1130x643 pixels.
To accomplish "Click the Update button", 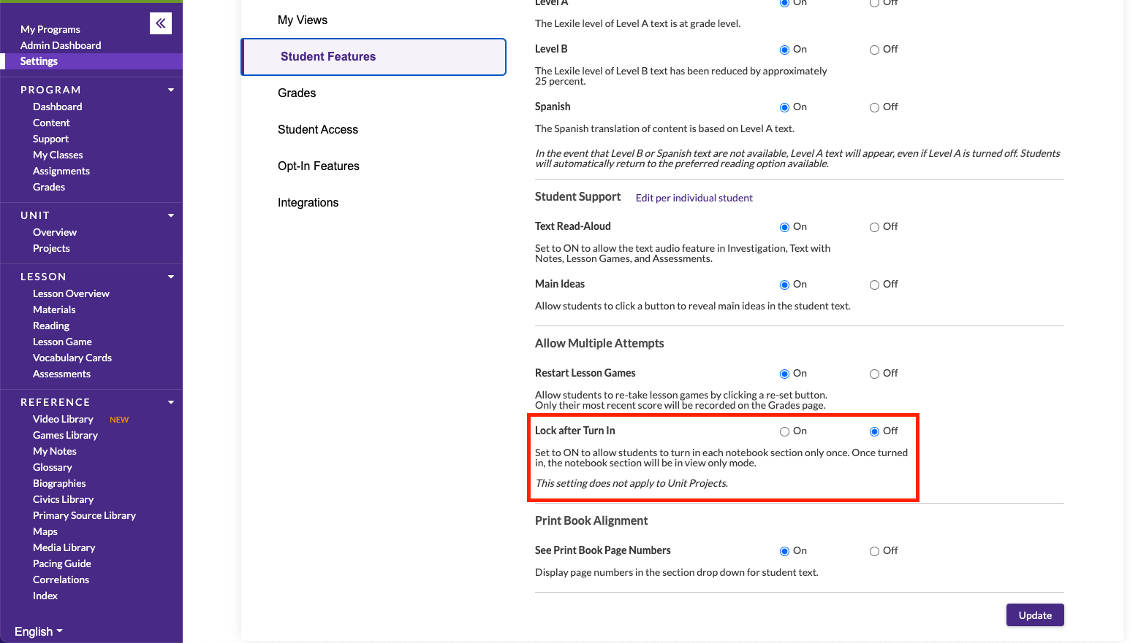I will (x=1034, y=615).
